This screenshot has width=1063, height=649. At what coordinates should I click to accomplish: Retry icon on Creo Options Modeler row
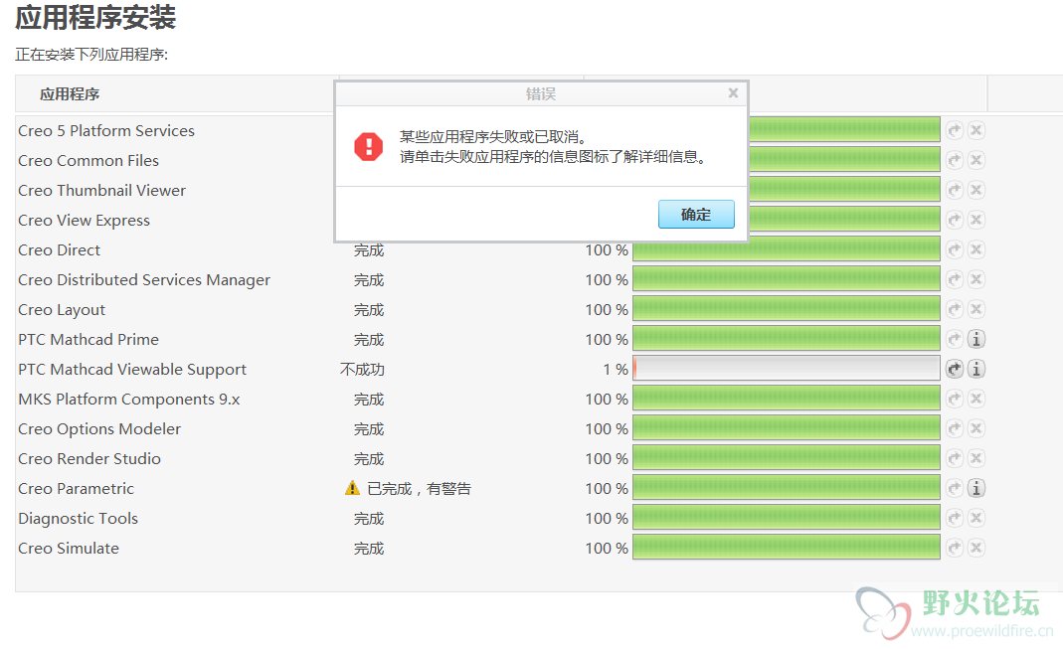click(955, 428)
